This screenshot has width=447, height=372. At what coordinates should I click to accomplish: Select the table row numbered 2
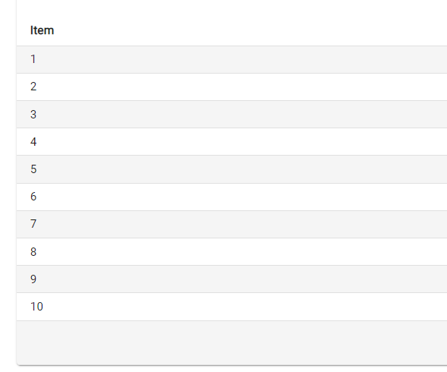pos(231,87)
